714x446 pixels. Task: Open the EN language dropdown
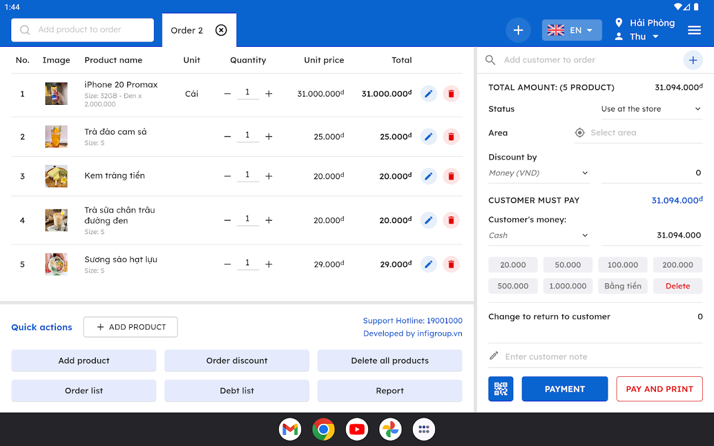point(572,30)
